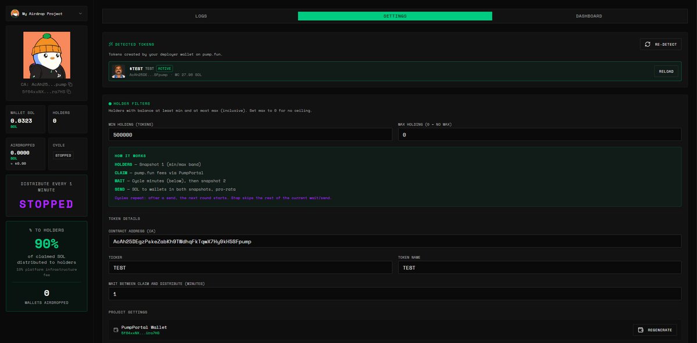Click the purple STOPPED status text
The width and height of the screenshot is (697, 343).
tap(46, 204)
